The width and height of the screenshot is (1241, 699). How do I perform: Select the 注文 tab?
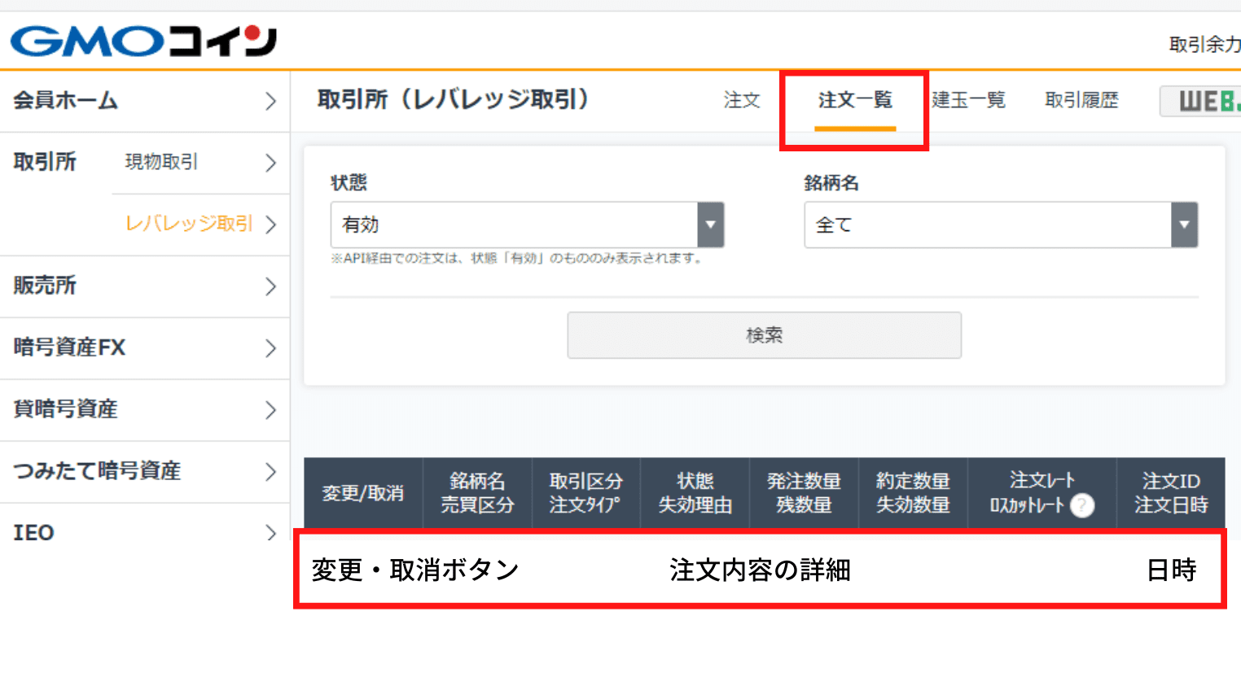tap(742, 100)
